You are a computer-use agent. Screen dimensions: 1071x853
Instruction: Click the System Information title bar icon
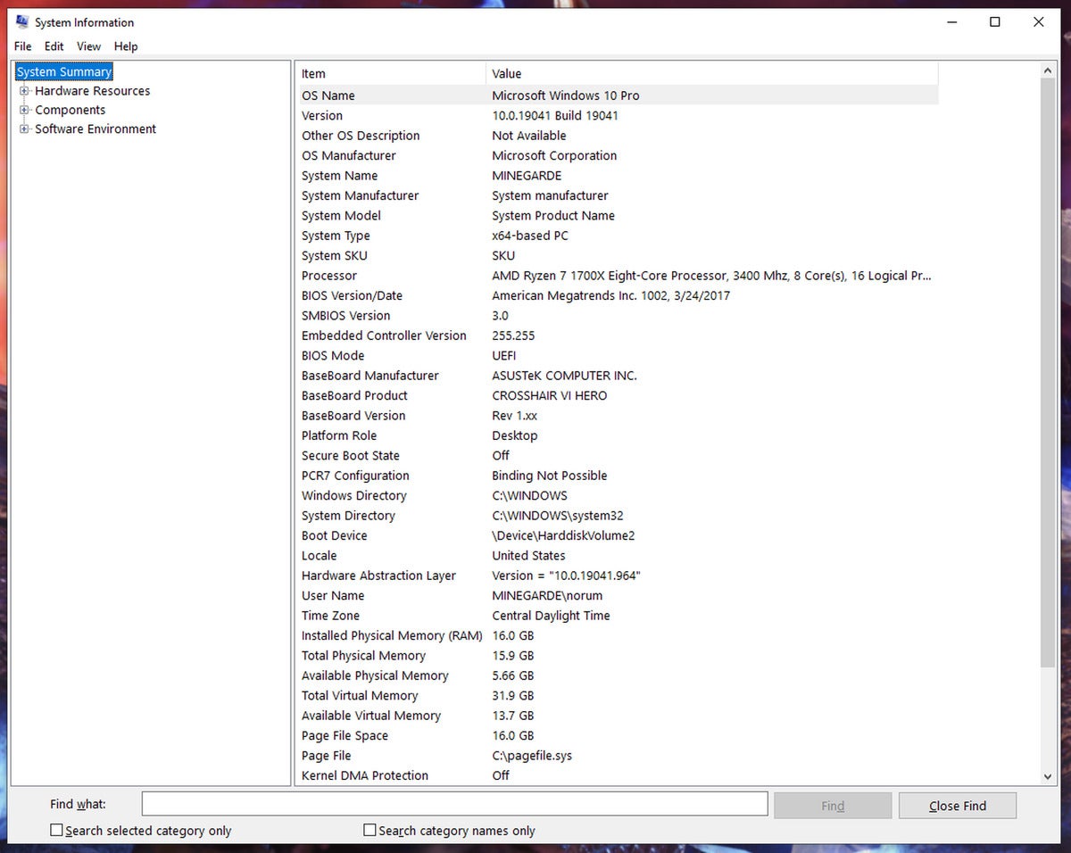(22, 22)
